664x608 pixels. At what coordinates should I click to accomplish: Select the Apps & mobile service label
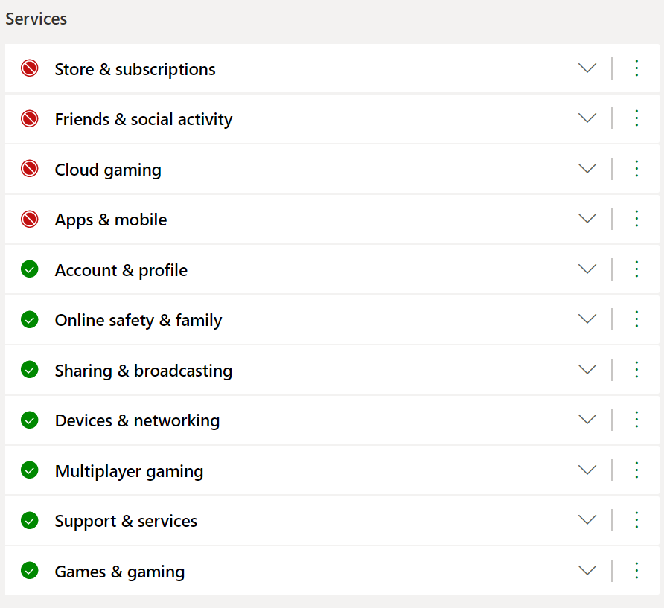[x=111, y=220]
